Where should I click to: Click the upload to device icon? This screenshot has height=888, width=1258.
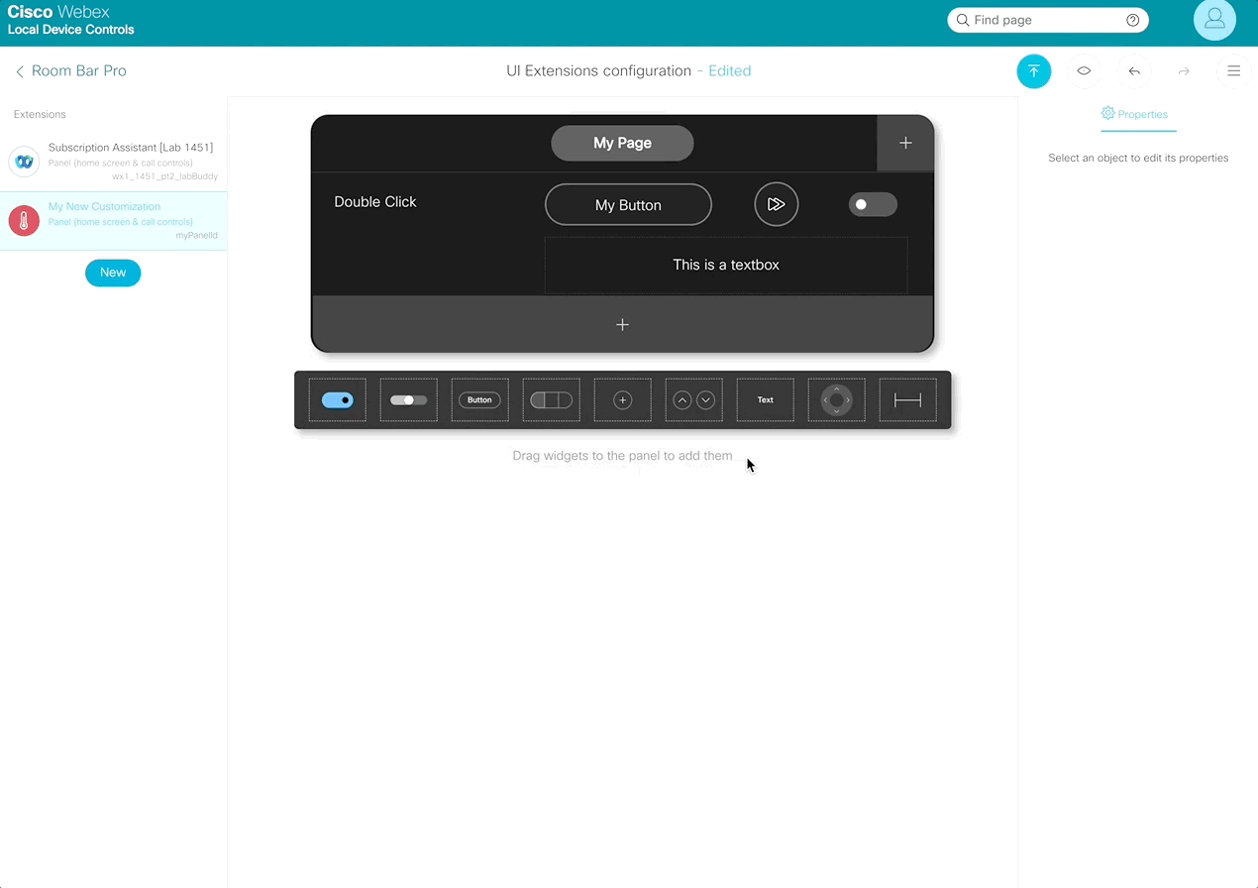[x=1033, y=71]
